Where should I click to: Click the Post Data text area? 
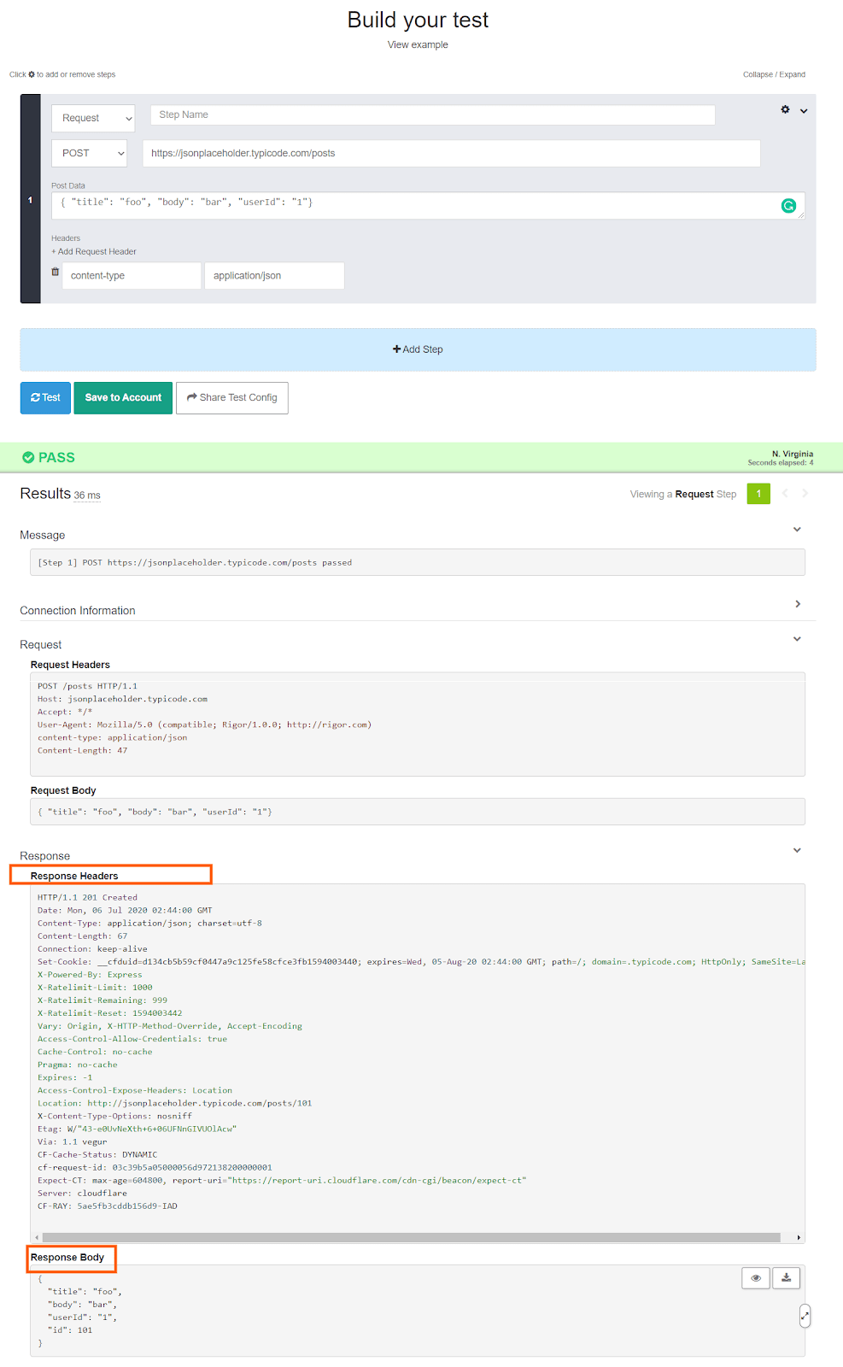tap(428, 205)
